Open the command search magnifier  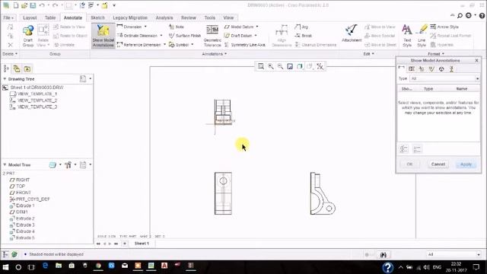pyautogui.click(x=460, y=15)
